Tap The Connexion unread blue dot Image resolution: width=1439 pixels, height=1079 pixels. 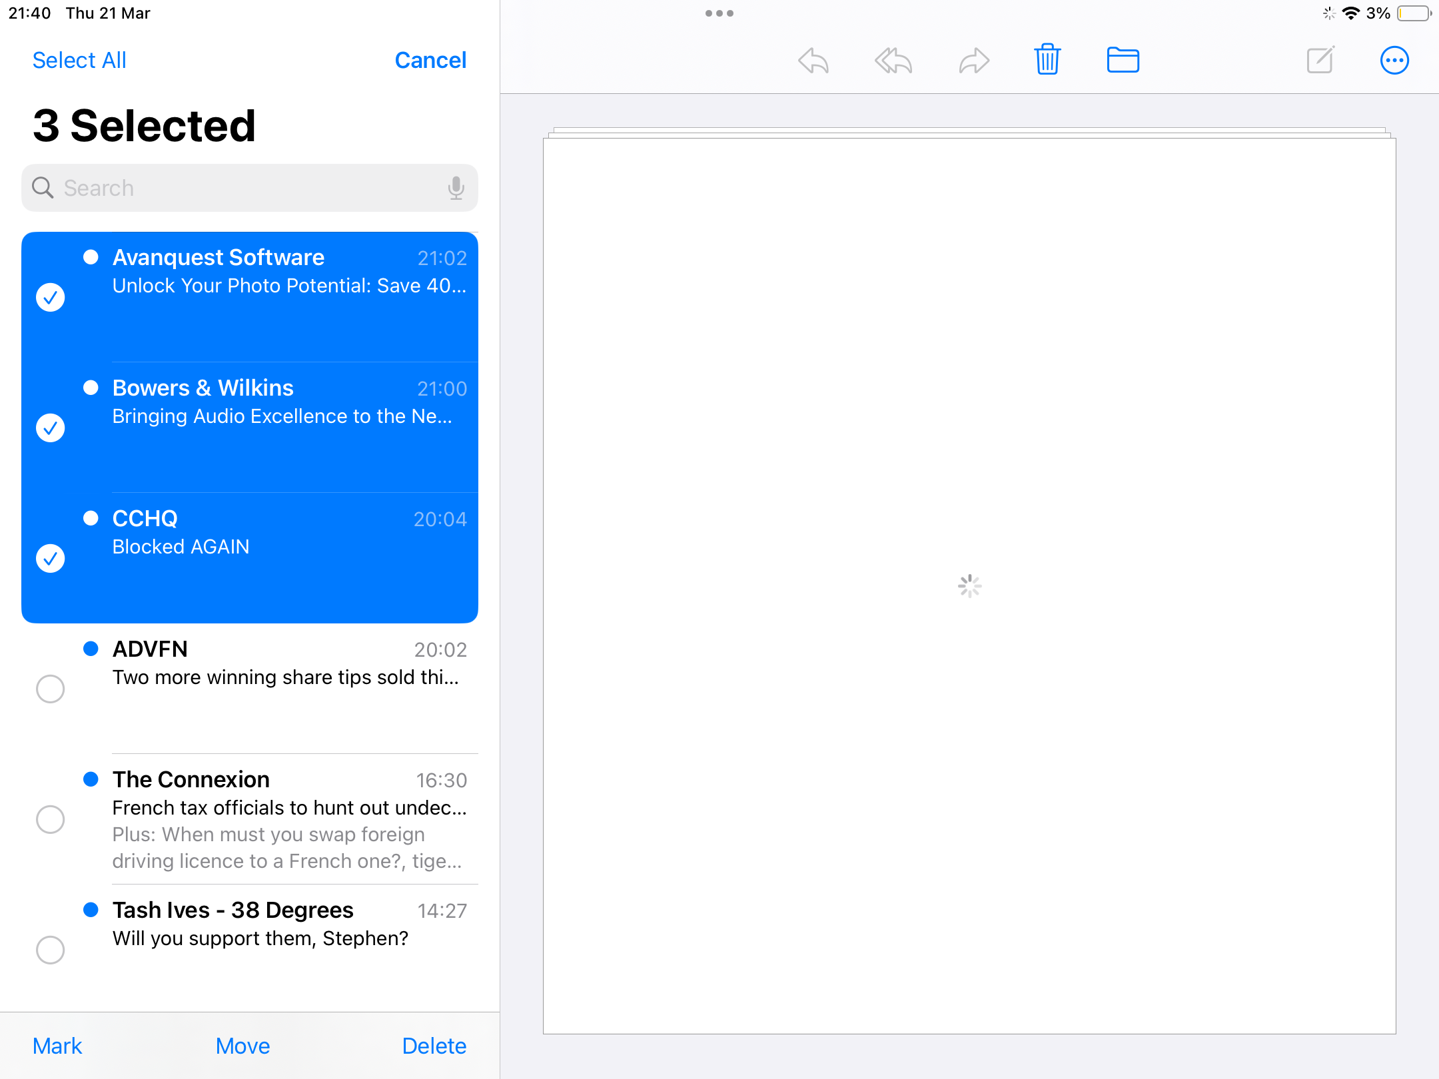(91, 779)
